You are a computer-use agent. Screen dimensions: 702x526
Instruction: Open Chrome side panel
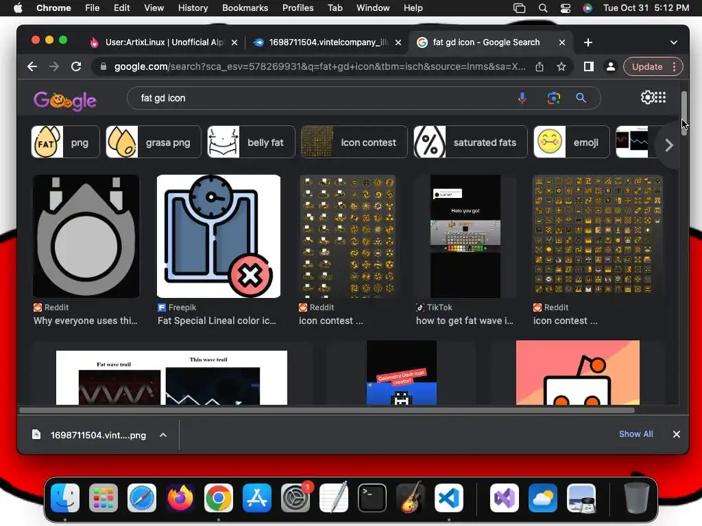pyautogui.click(x=589, y=66)
